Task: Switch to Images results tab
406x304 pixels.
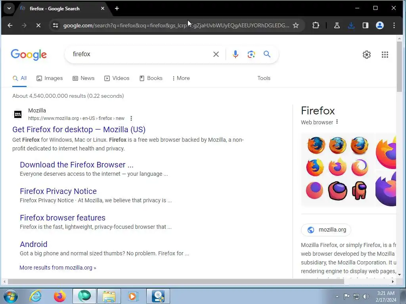Action: 50,78
